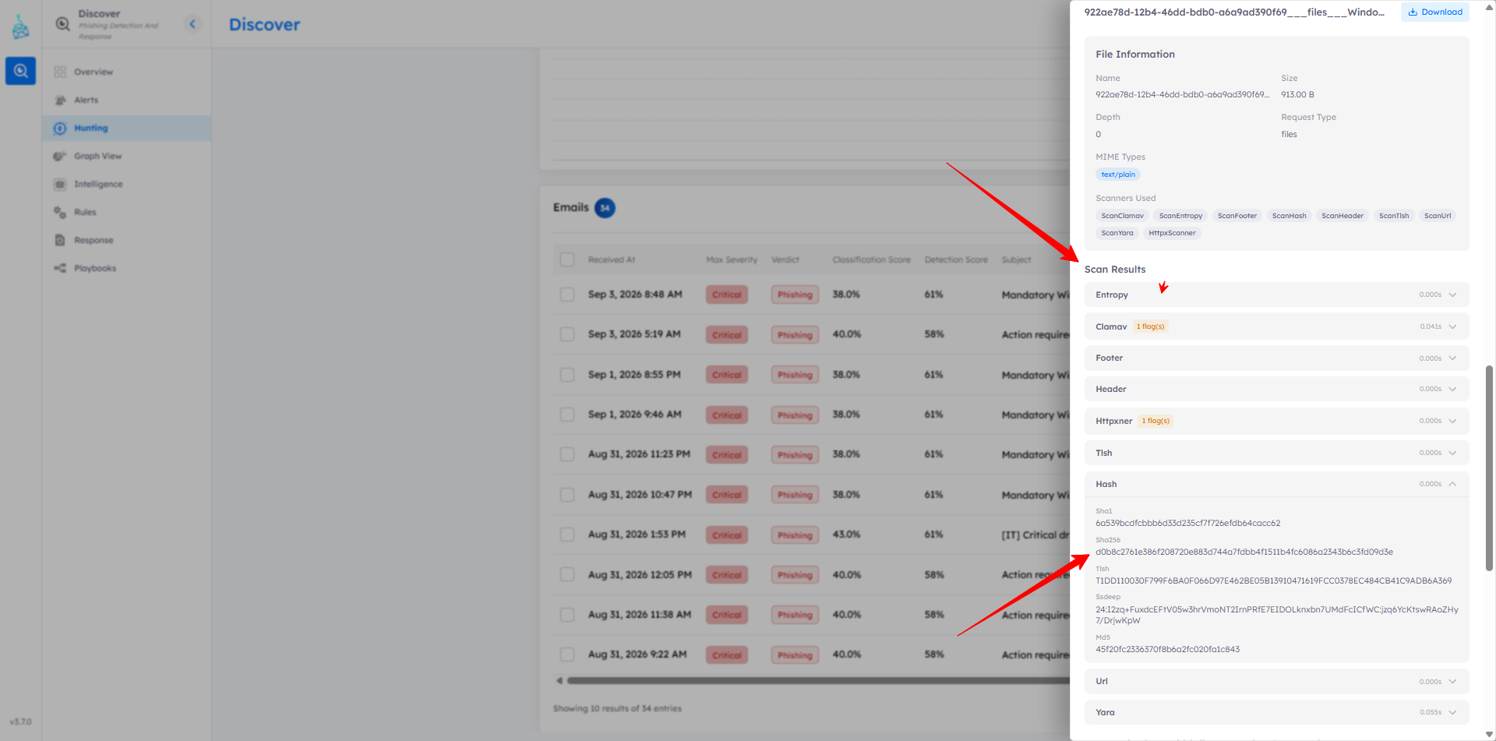Viewport: 1496px width, 741px height.
Task: Click the HttpxScanner scanner tag
Action: [x=1172, y=233]
